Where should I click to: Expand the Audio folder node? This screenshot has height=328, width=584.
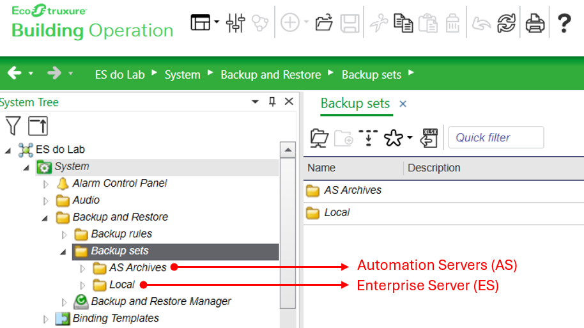(x=45, y=201)
